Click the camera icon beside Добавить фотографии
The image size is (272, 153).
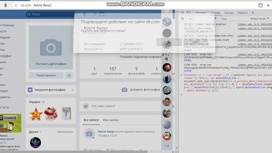click(x=125, y=90)
